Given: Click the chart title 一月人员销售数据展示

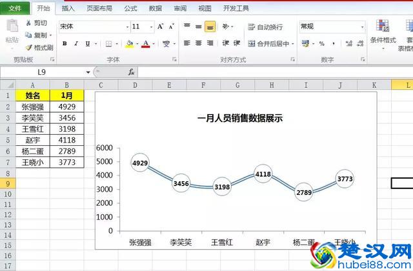Looking at the screenshot, I should click(x=240, y=118).
